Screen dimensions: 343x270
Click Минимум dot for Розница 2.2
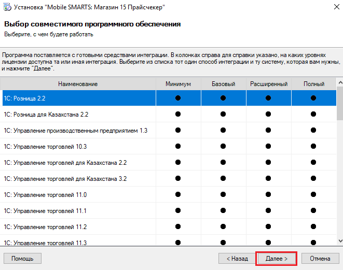(178, 98)
